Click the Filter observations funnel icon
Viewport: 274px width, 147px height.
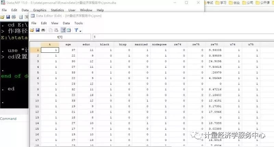tap(76, 30)
